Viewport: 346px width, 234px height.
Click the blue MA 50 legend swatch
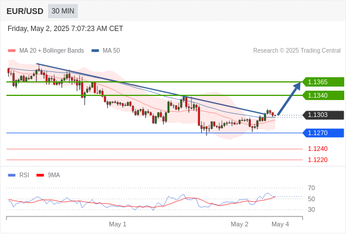(95, 51)
